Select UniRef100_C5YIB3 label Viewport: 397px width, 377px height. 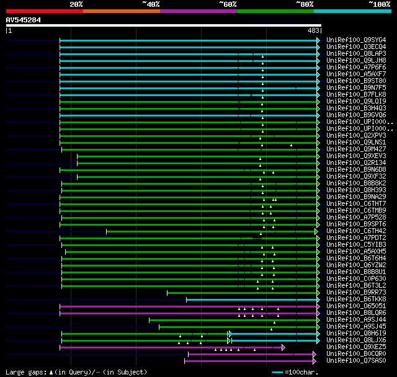click(356, 245)
